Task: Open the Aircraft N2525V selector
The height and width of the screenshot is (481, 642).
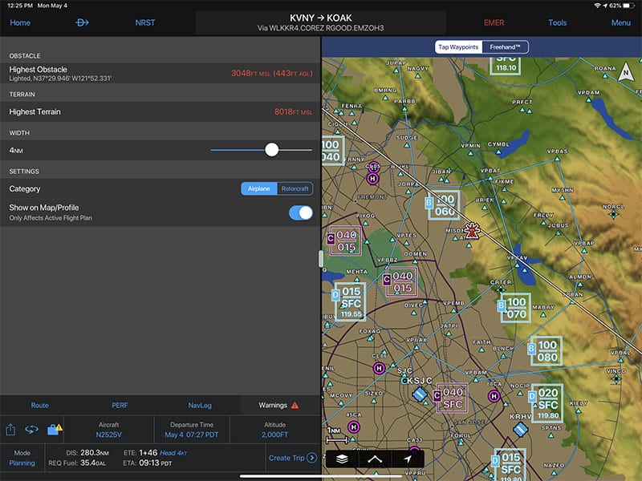Action: [109, 430]
